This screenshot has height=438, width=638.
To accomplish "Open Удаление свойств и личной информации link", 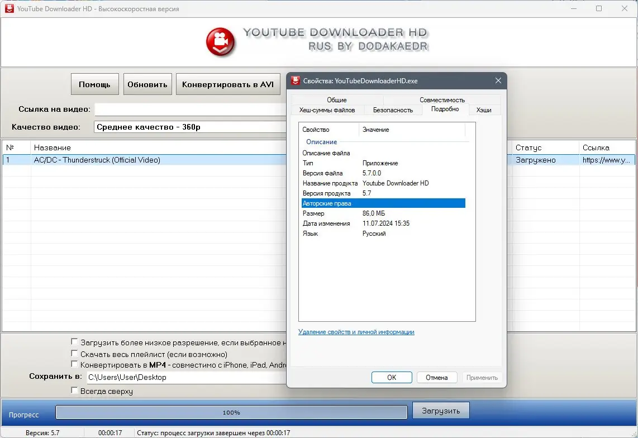I will 356,332.
